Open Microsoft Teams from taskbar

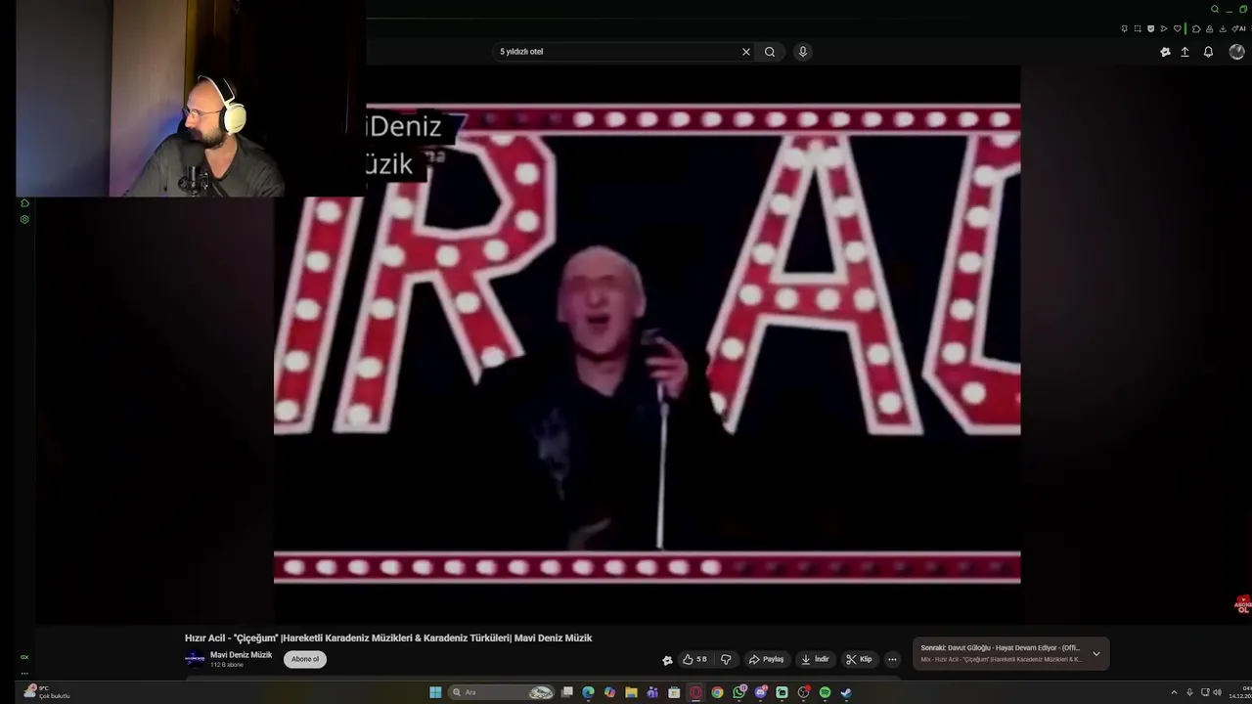pyautogui.click(x=652, y=692)
